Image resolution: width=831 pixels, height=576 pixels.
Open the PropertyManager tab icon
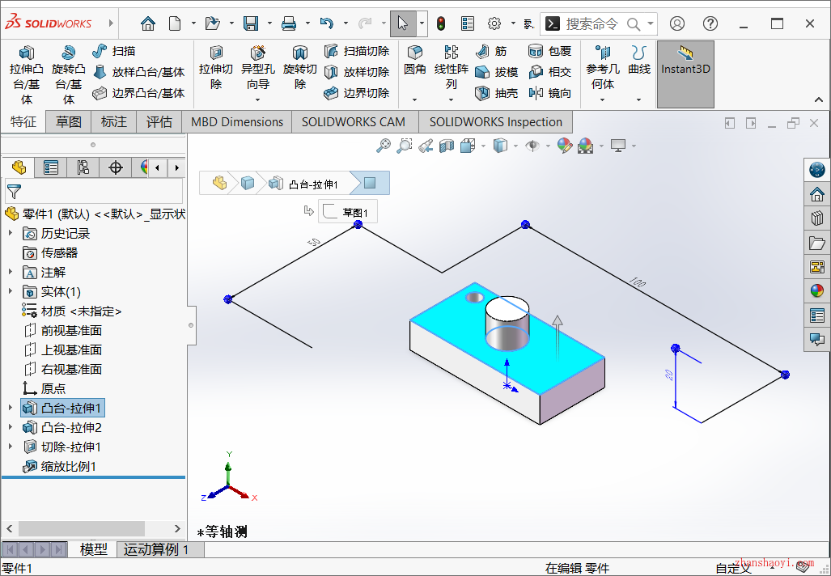click(51, 168)
